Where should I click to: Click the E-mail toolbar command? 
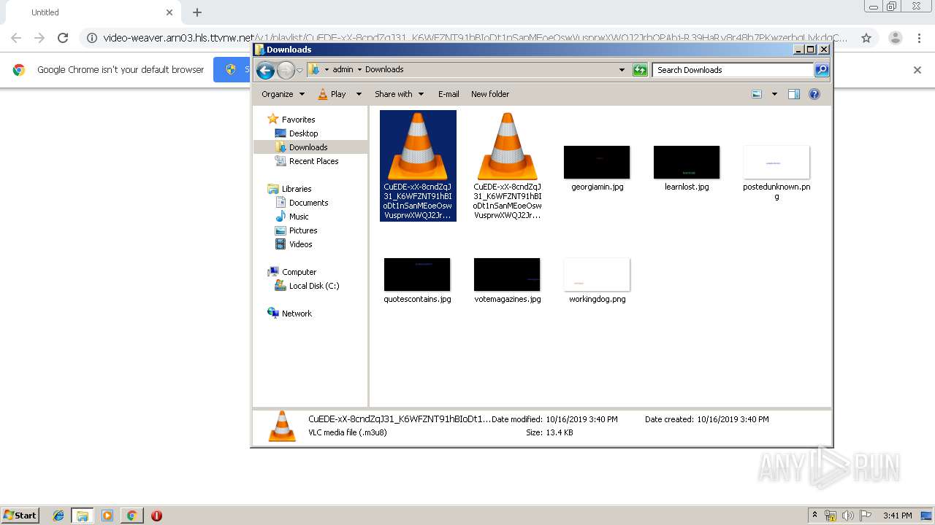click(449, 94)
